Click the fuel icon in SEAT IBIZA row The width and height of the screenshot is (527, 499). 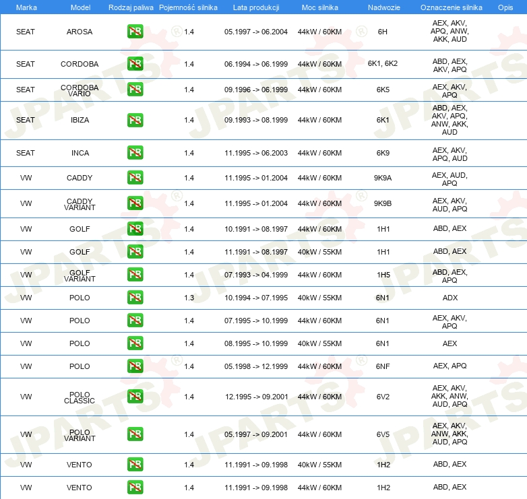pyautogui.click(x=135, y=120)
